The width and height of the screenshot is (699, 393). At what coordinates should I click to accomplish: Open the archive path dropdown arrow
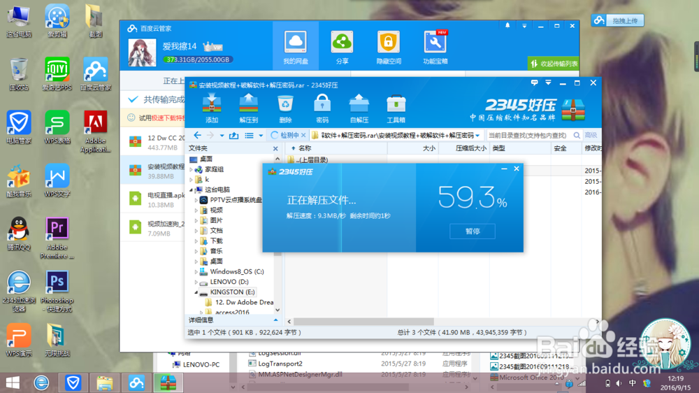point(477,136)
